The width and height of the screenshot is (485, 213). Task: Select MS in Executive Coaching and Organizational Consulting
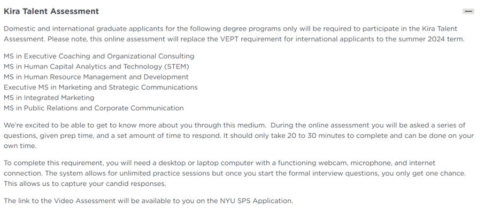click(x=99, y=56)
